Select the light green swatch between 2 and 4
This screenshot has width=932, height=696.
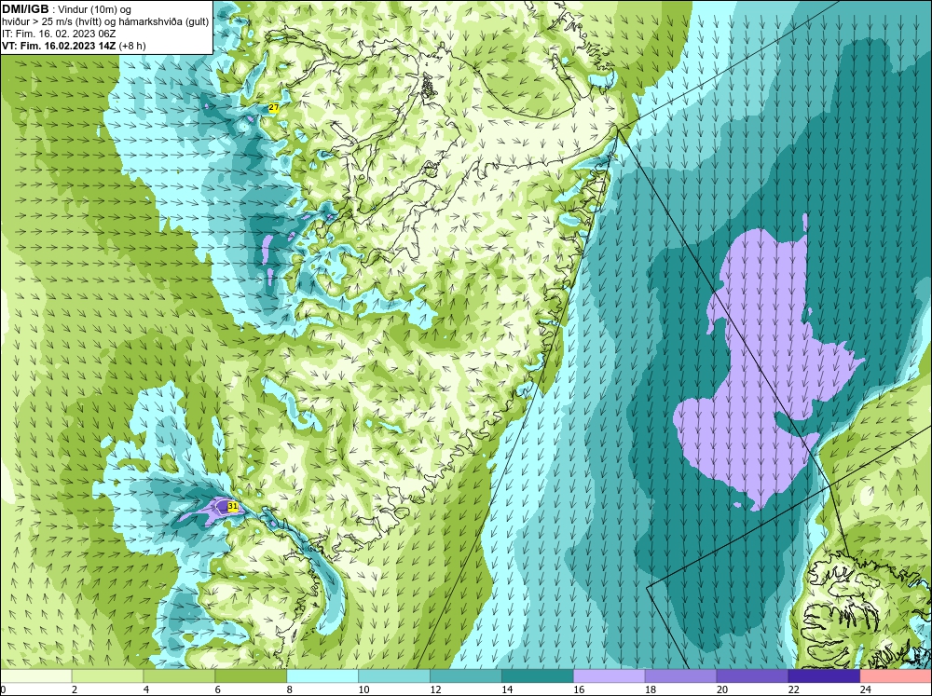[107, 676]
